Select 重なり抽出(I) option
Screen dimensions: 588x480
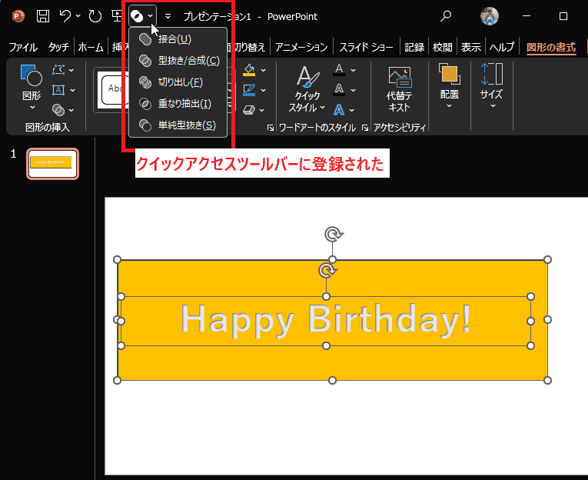tap(184, 103)
